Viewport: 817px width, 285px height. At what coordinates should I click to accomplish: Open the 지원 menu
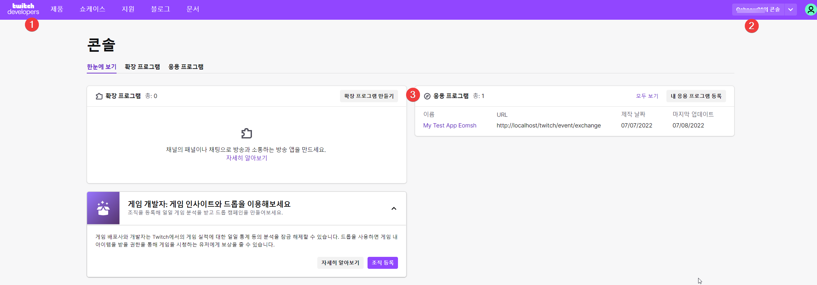pos(128,9)
